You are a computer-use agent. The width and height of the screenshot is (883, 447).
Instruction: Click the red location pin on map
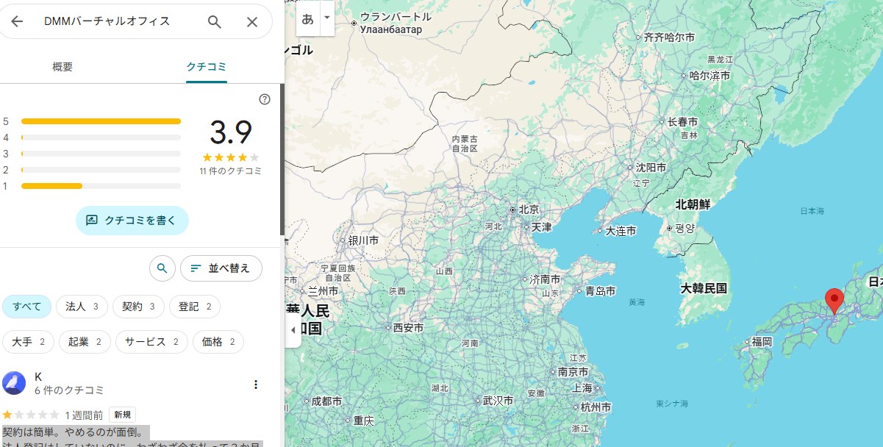coord(834,301)
